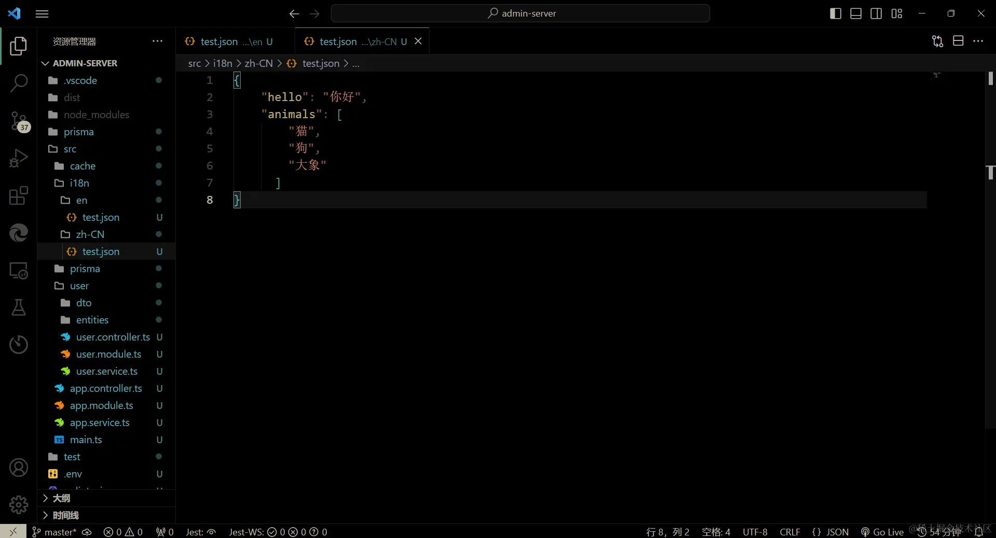This screenshot has width=996, height=538.
Task: Open editor more actions menu
Action: 978,41
